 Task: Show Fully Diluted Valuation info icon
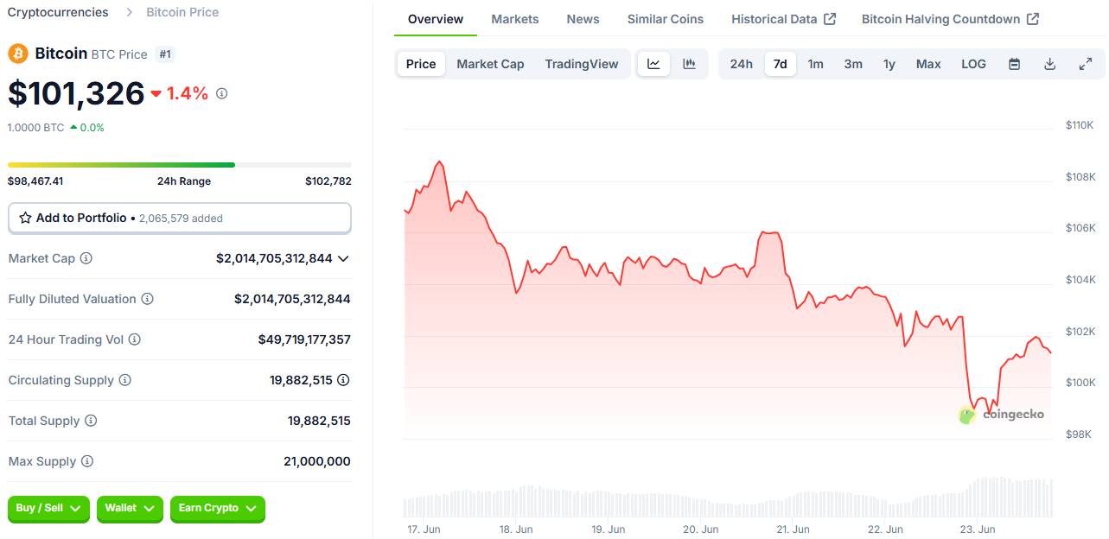tap(148, 299)
